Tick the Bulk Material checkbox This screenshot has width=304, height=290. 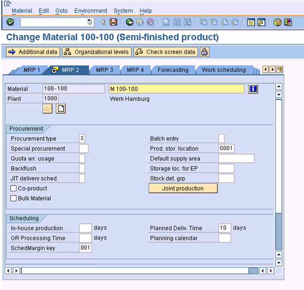pos(14,198)
